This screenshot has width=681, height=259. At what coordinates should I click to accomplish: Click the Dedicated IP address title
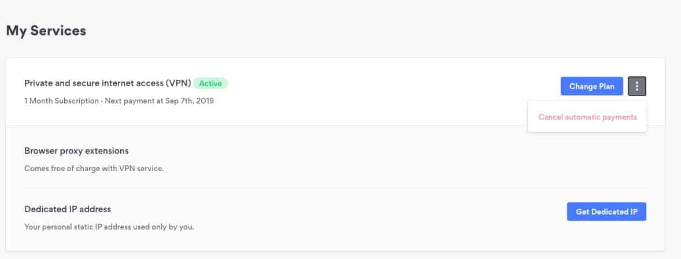pyautogui.click(x=68, y=209)
